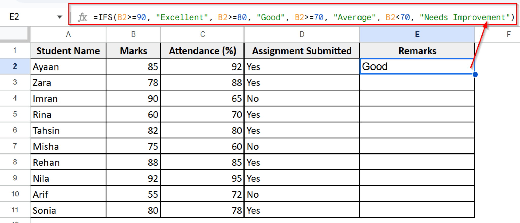
Task: Click the blue fill handle on cell E2
Action: coord(475,74)
